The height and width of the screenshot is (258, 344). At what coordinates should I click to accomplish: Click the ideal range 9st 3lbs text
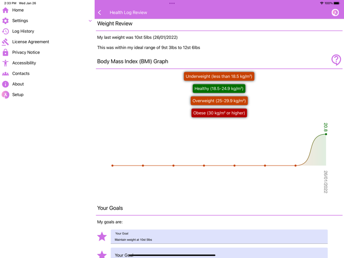pyautogui.click(x=148, y=48)
